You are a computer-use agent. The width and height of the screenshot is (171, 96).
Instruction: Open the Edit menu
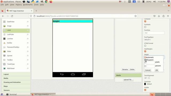(7, 5)
